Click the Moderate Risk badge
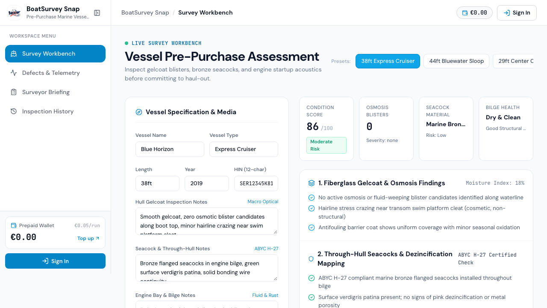This screenshot has height=308, width=547. [x=326, y=145]
